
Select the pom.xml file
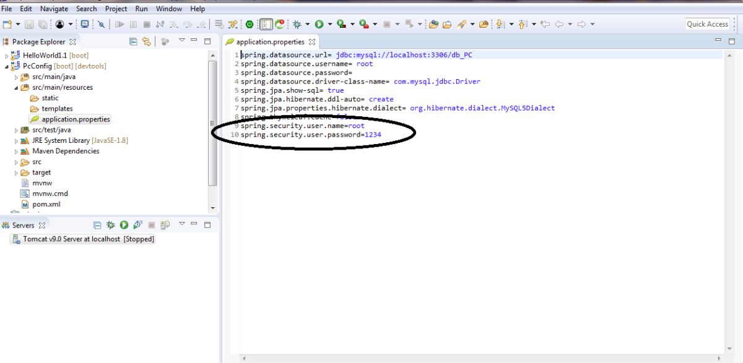pos(40,204)
